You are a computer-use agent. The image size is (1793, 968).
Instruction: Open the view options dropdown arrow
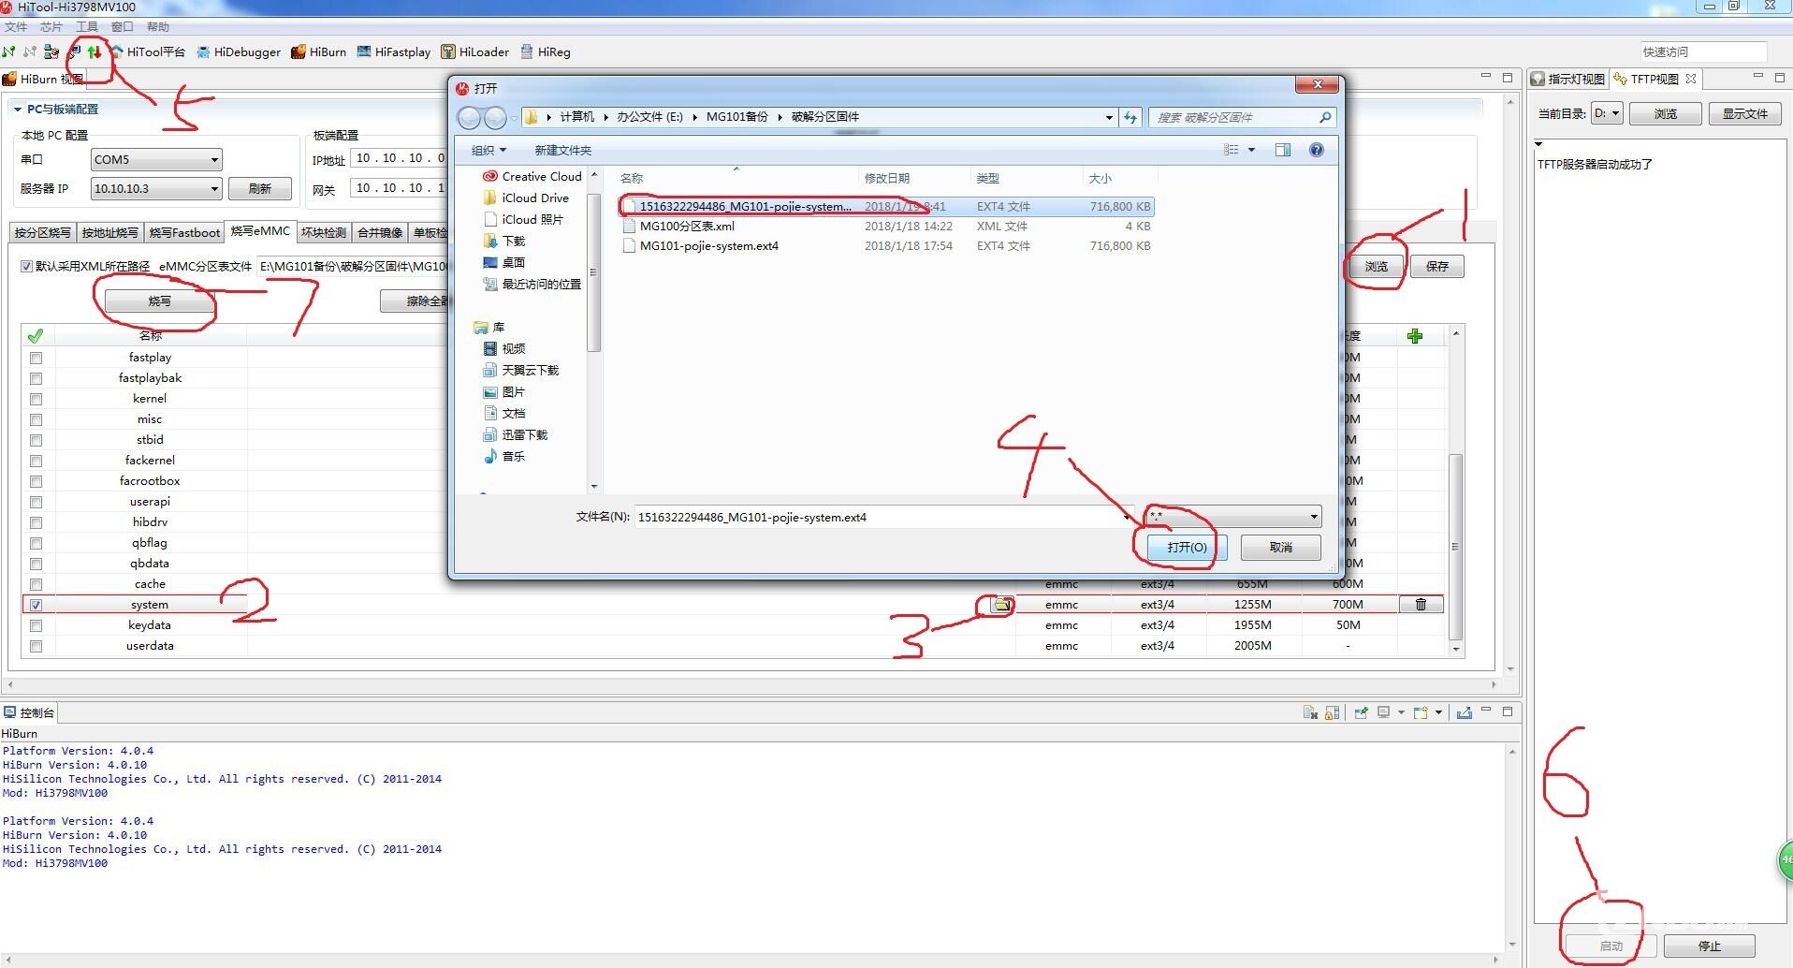(x=1251, y=150)
